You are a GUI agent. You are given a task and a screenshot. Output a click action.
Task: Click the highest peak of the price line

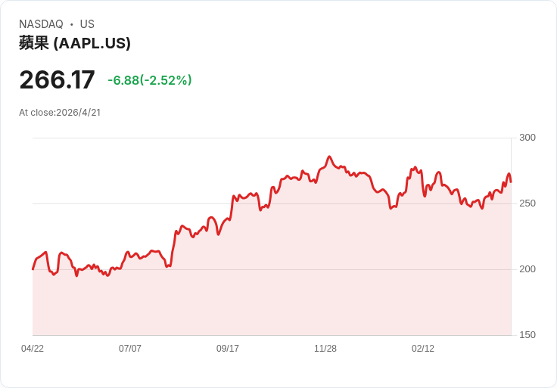(329, 157)
